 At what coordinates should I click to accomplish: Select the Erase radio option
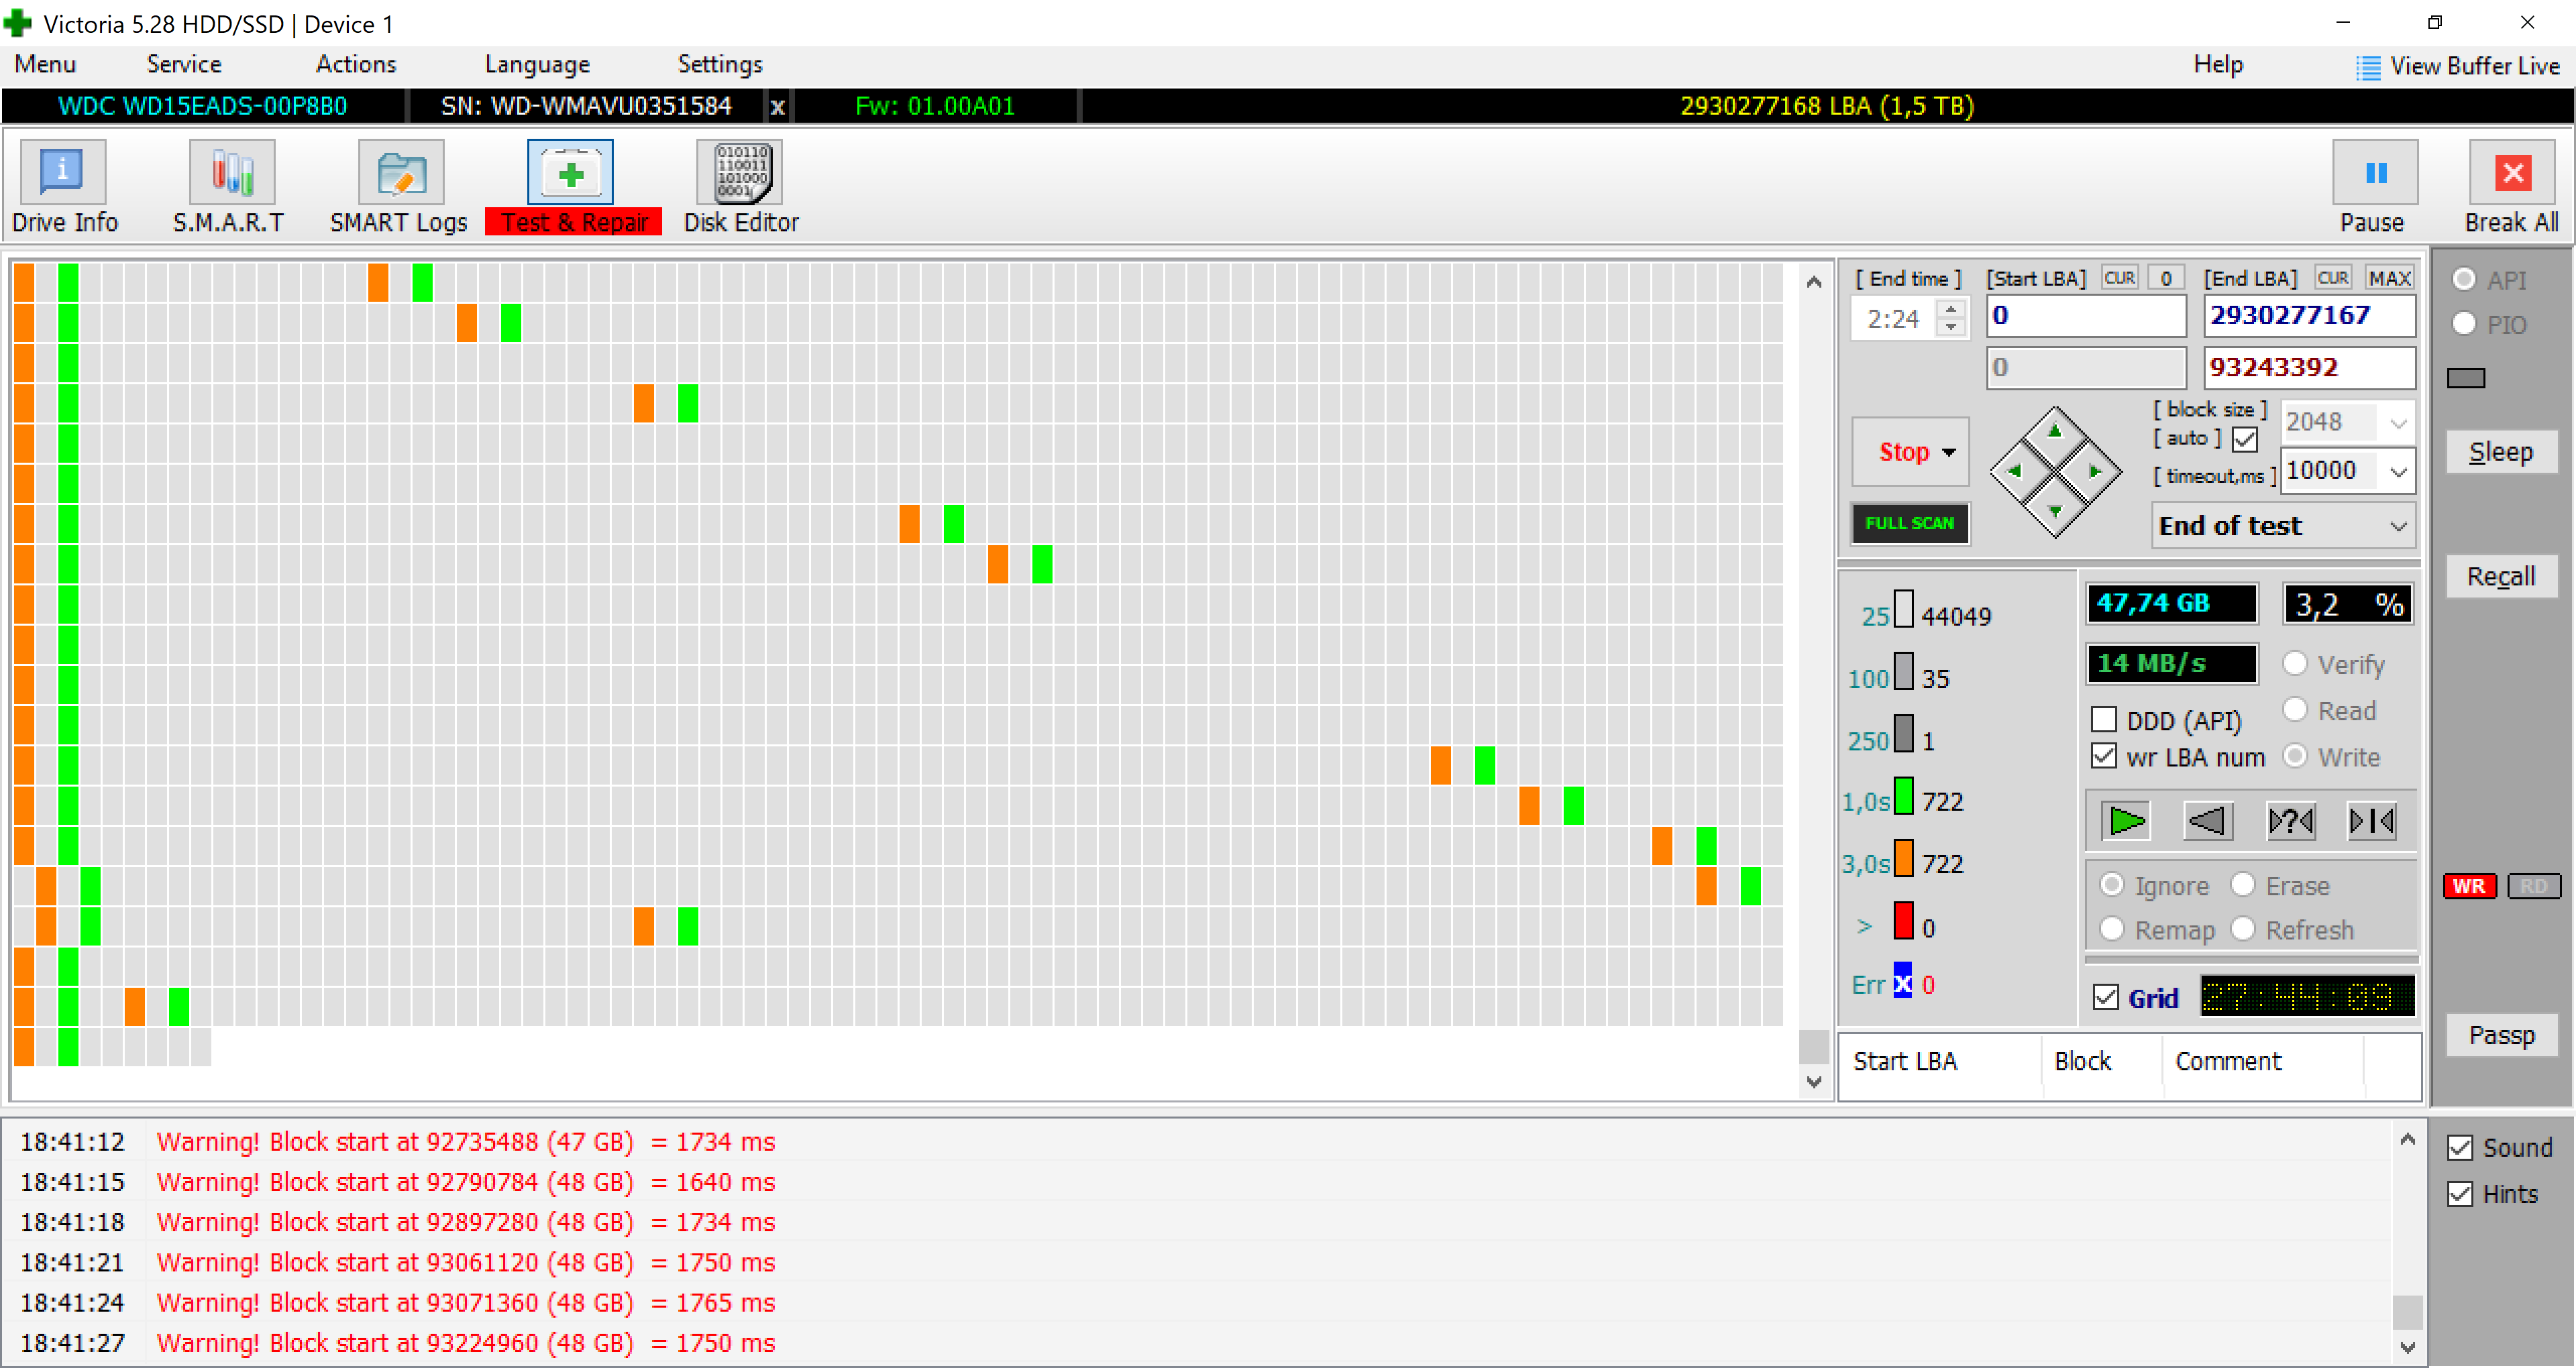click(x=2243, y=885)
